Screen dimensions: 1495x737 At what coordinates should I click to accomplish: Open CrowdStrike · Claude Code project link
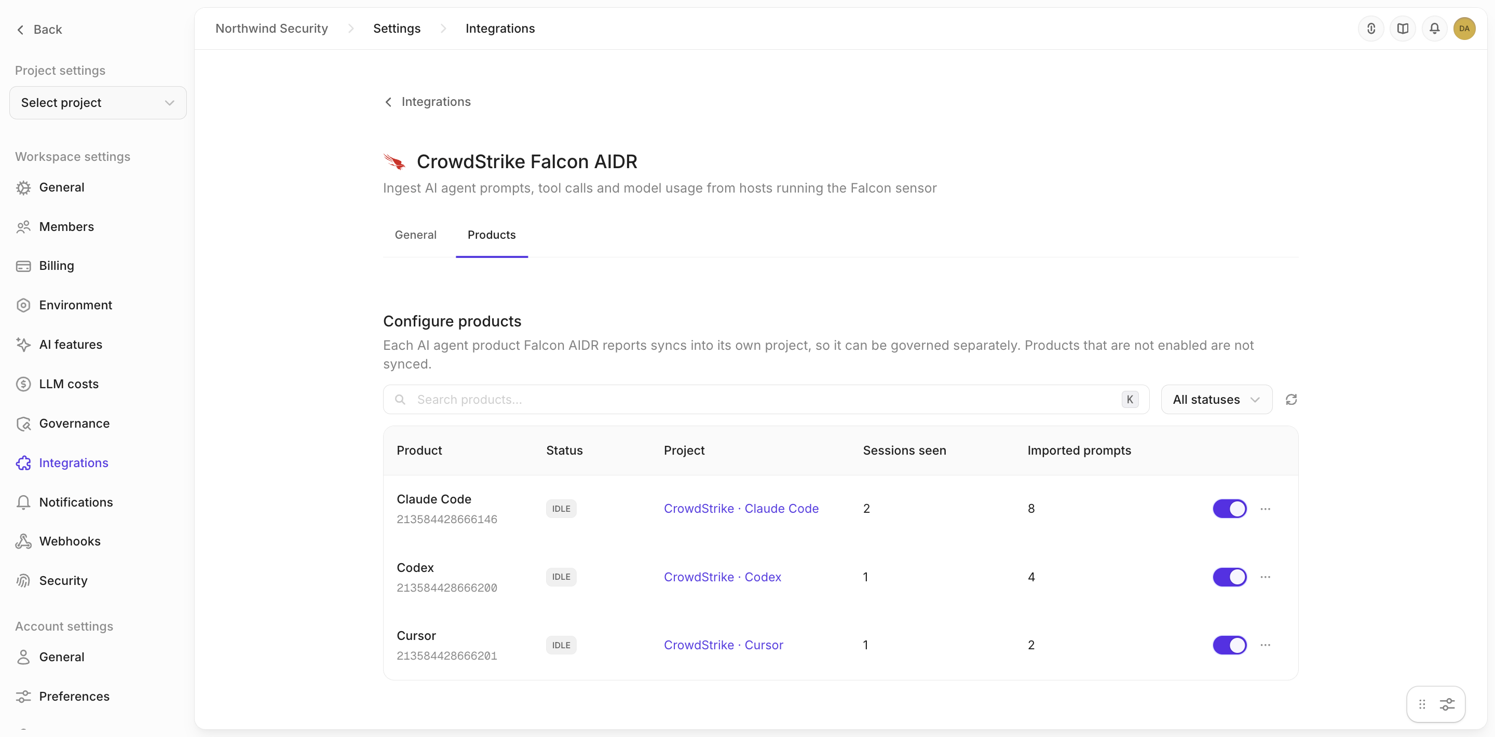(x=741, y=508)
